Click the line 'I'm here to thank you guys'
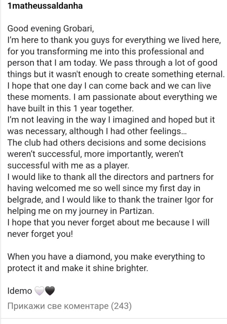227x324 pixels. [x=114, y=40]
